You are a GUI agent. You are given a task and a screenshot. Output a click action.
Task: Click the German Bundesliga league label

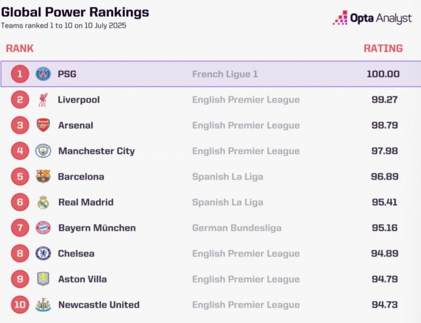pos(237,228)
